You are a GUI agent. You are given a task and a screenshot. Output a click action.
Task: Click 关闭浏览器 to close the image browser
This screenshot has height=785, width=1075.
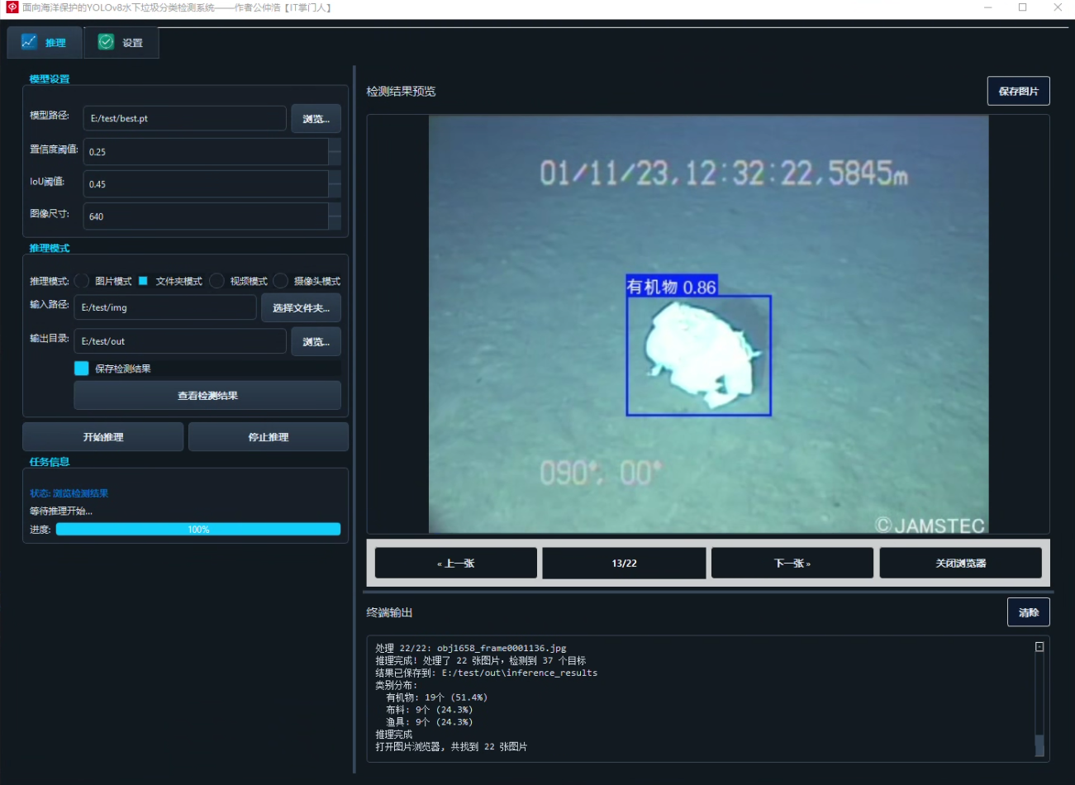pos(960,563)
